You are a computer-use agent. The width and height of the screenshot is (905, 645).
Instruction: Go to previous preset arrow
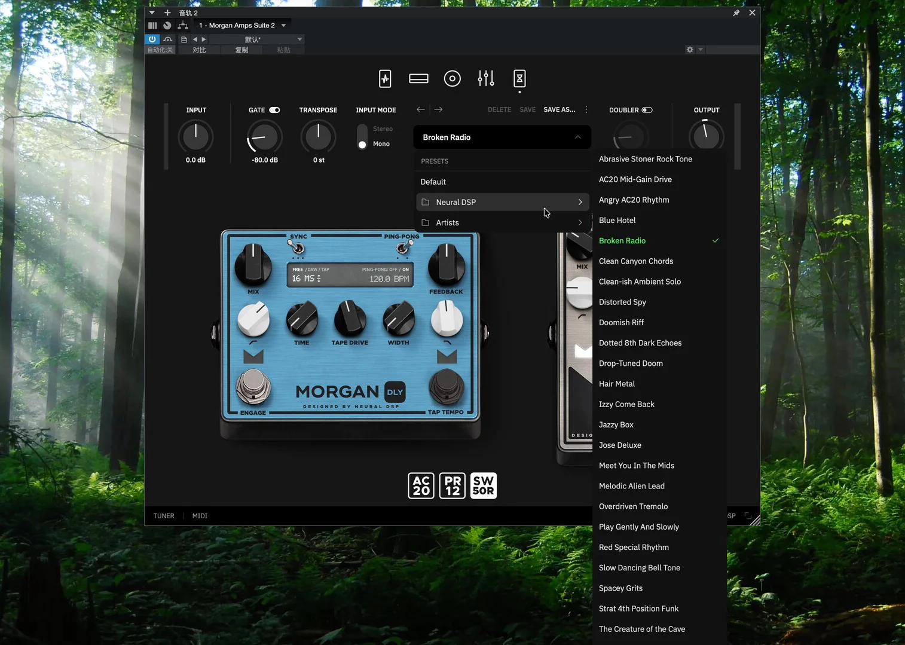tap(421, 109)
